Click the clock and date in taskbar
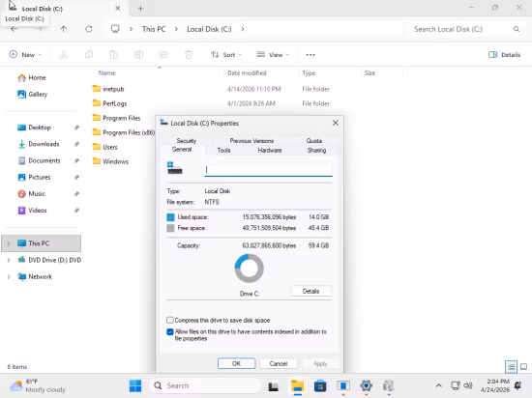 pyautogui.click(x=494, y=385)
